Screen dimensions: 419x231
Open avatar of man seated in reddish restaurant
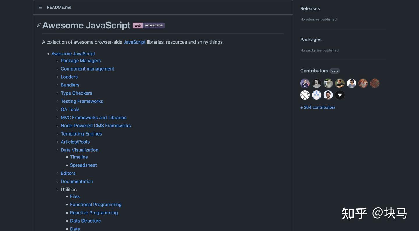363,83
